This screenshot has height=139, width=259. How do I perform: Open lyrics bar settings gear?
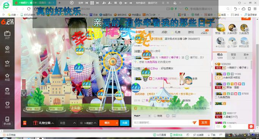coord(121,3)
